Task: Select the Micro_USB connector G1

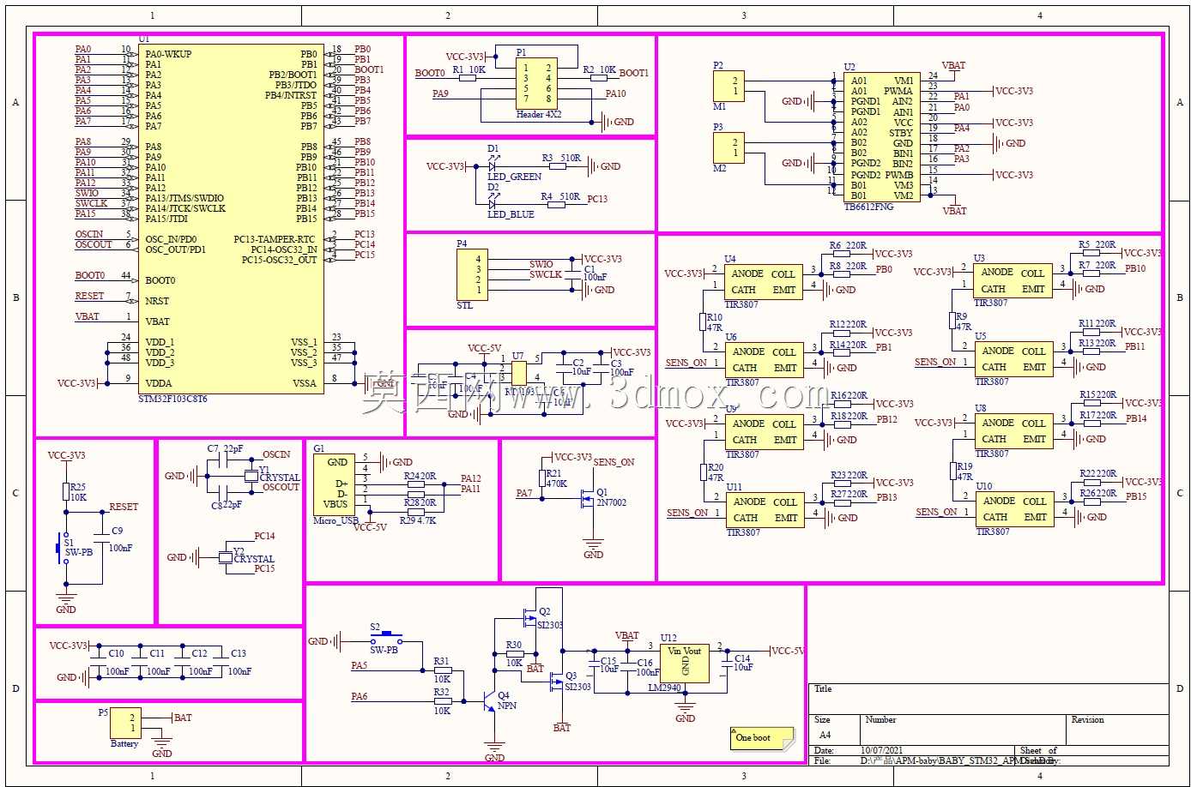Action: pos(335,484)
